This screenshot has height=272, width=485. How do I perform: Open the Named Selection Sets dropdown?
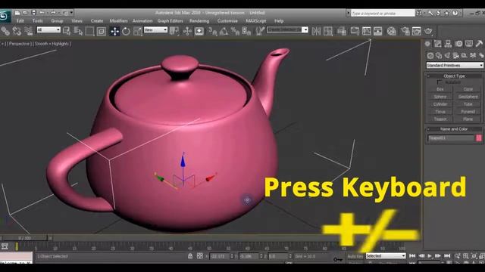pos(287,29)
